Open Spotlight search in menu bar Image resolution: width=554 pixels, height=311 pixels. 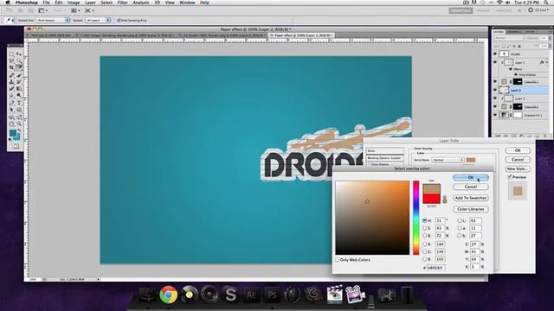point(546,3)
